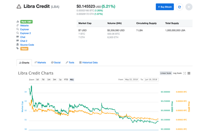Set chart zoom to 7d
203x131 pixels.
43,80
